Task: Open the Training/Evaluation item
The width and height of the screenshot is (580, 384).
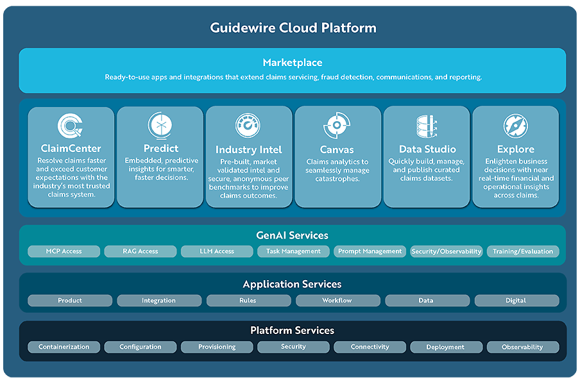Action: pos(522,251)
